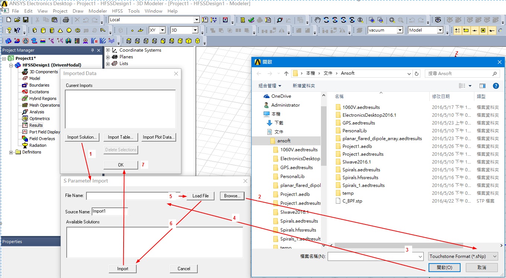The width and height of the screenshot is (506, 278).
Task: Open the HFSS menu
Action: [118, 11]
